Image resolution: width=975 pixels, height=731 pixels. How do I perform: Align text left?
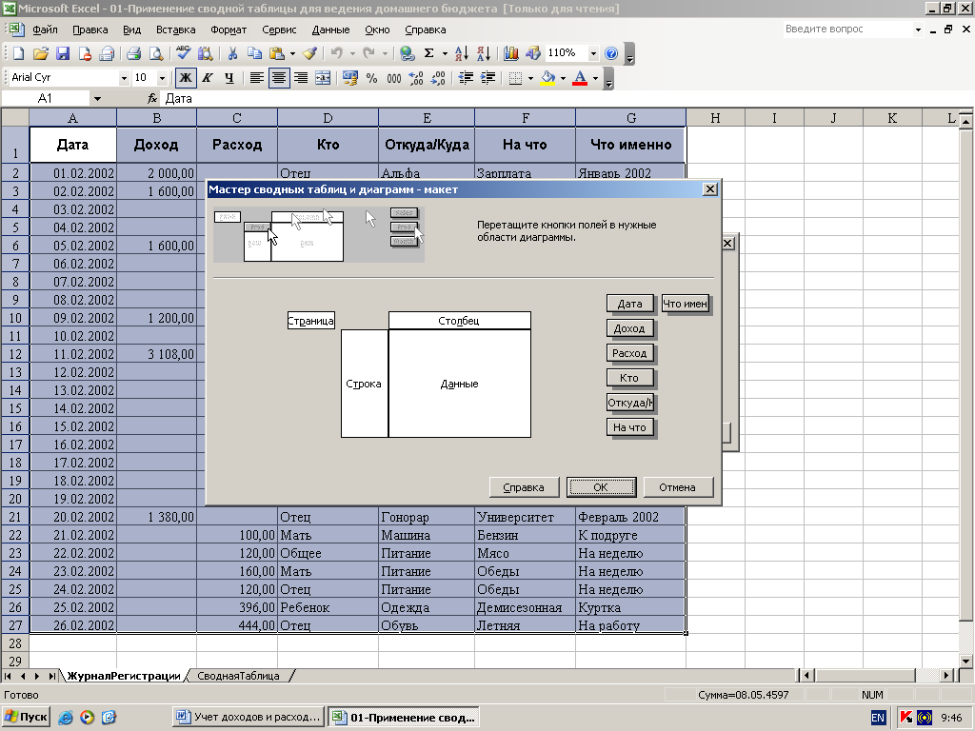(x=256, y=78)
